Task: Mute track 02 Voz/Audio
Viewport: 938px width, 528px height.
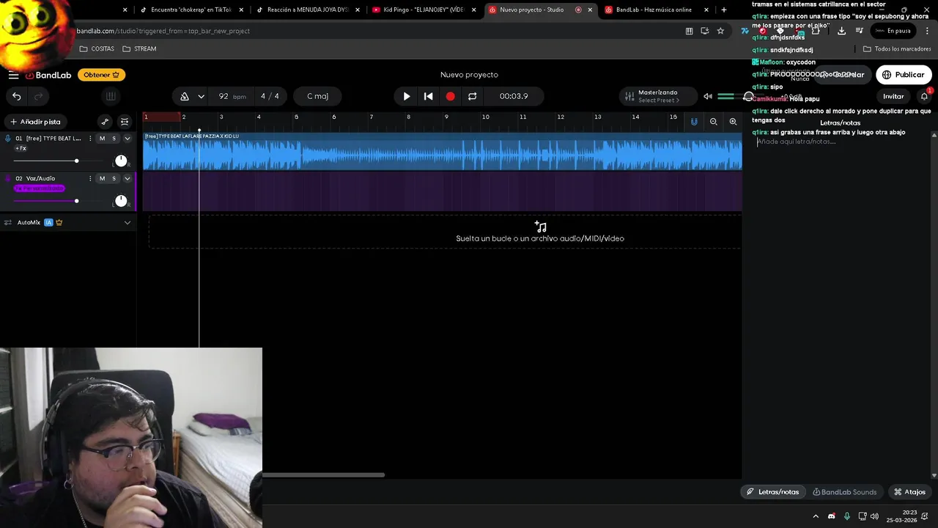Action: click(x=102, y=178)
